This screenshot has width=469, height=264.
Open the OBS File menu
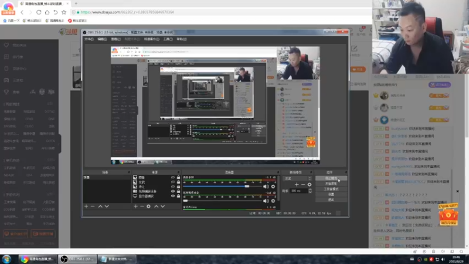[89, 39]
